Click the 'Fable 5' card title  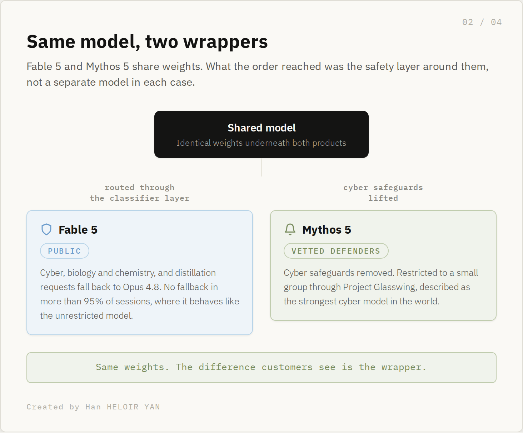(x=78, y=230)
